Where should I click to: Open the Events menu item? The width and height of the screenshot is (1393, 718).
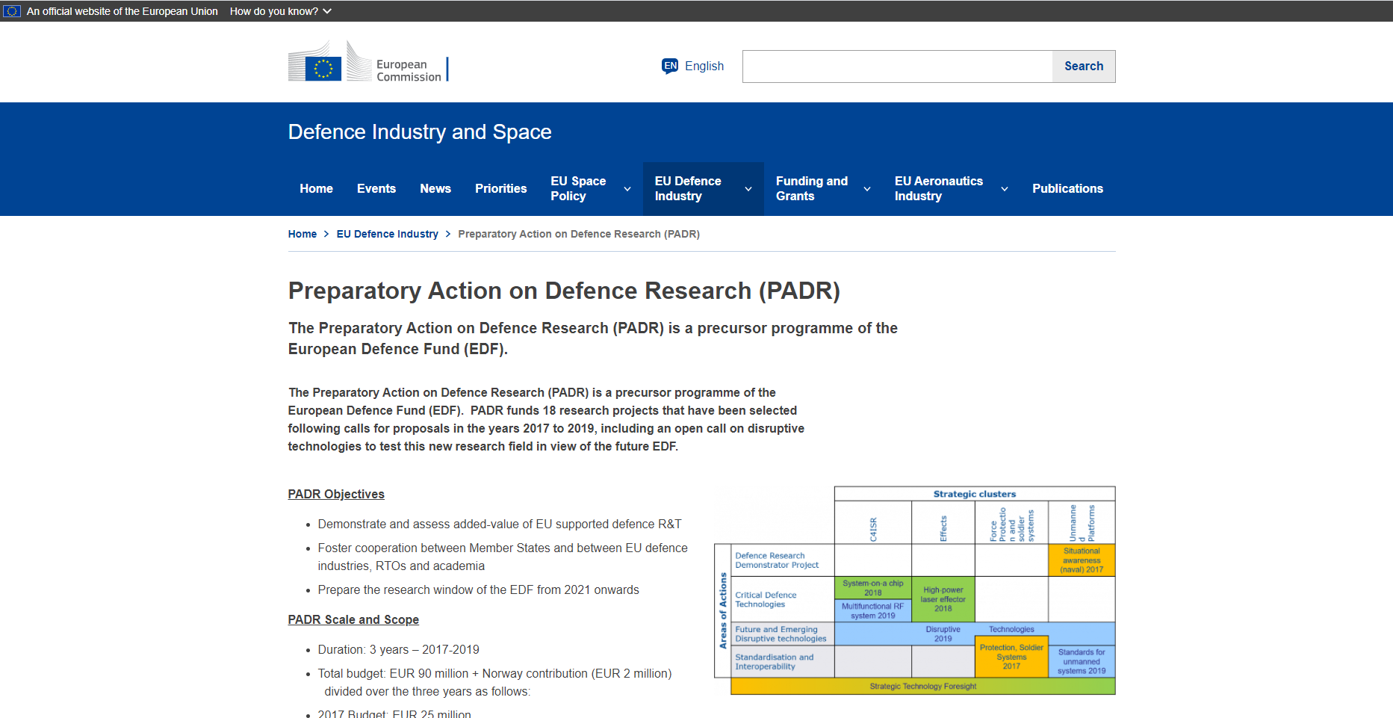376,189
